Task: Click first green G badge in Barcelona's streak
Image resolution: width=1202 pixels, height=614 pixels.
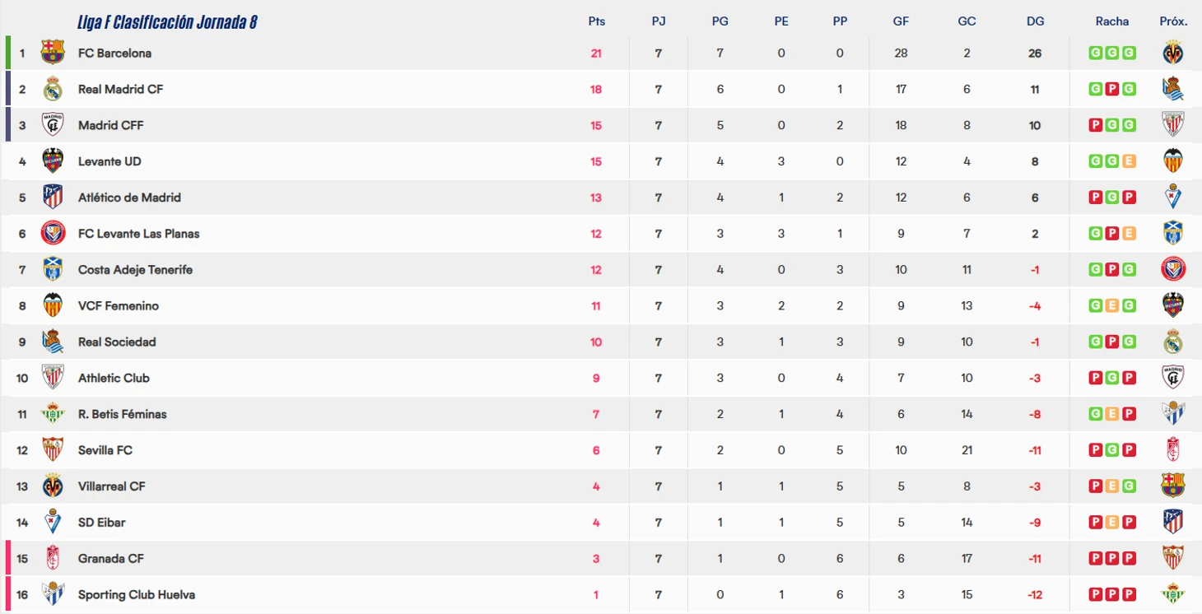Action: tap(1095, 53)
